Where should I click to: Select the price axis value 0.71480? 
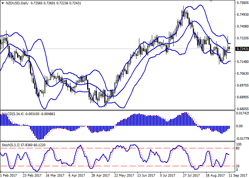tap(243, 62)
